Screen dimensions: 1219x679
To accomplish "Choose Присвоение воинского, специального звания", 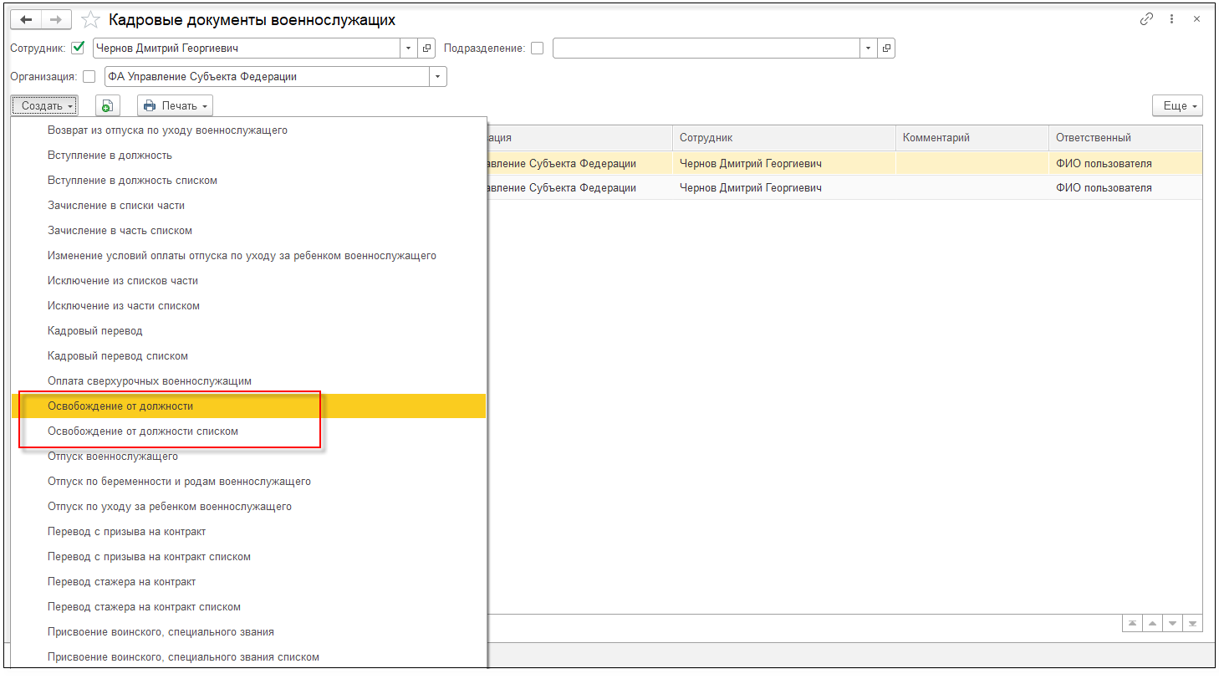I will [x=248, y=632].
